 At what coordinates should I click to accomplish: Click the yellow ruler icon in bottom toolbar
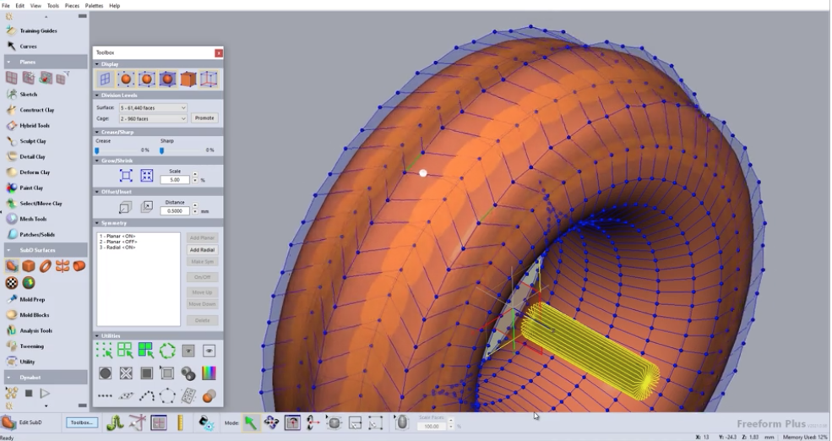coord(180,422)
